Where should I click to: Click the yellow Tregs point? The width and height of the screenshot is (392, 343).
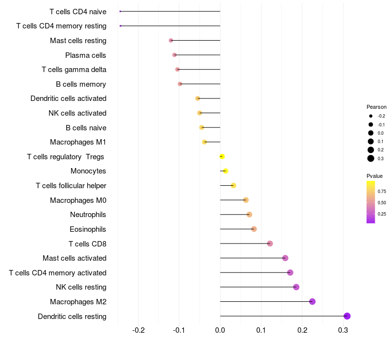tap(222, 156)
